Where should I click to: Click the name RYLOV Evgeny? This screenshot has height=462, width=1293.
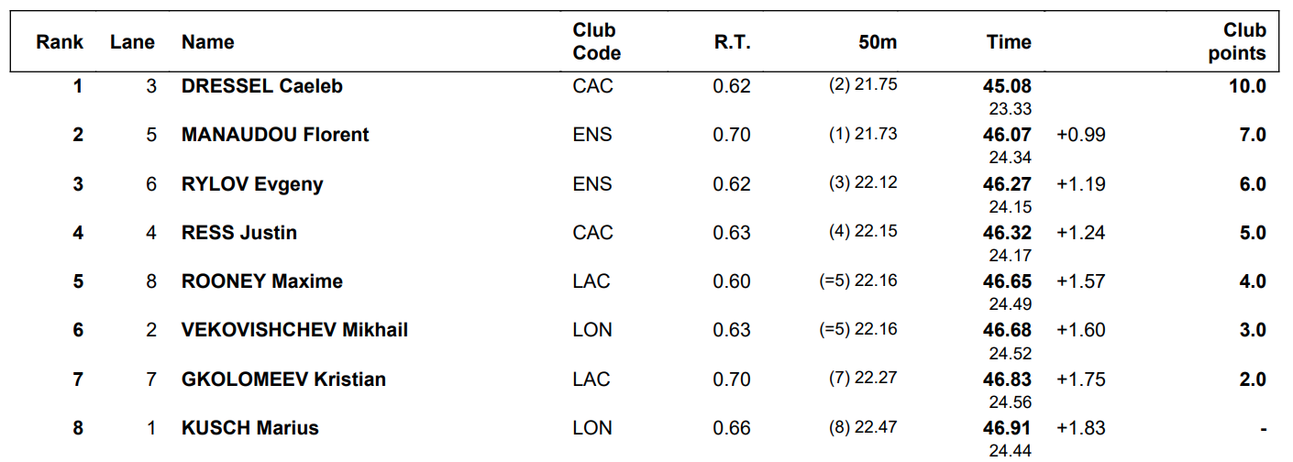(x=252, y=184)
